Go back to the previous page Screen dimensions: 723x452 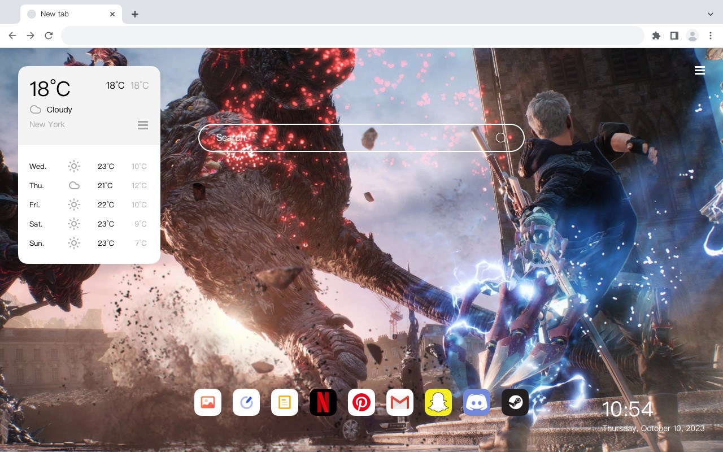12,36
